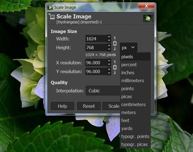Click the Height input field showing 768
The width and height of the screenshot is (193, 152).
point(96,48)
